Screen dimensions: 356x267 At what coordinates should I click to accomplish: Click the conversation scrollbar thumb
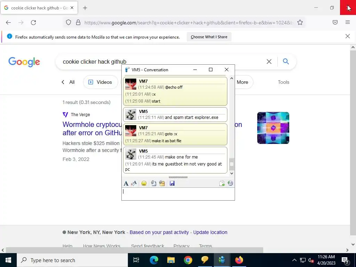point(232,164)
